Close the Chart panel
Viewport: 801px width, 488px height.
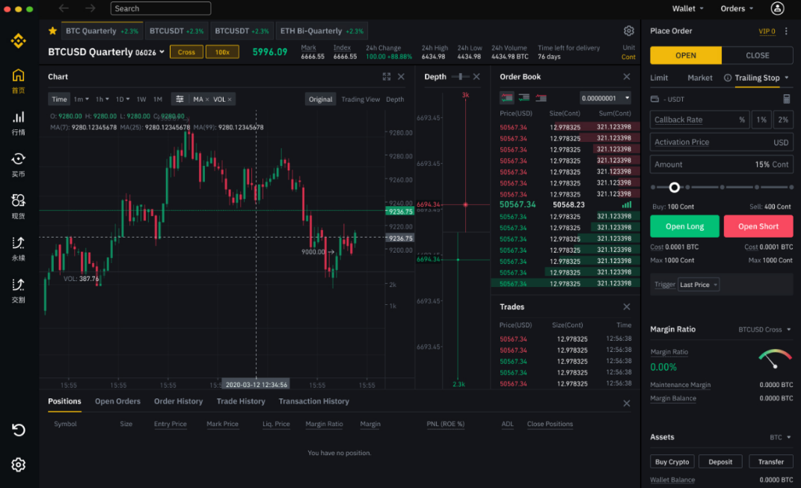coord(401,76)
